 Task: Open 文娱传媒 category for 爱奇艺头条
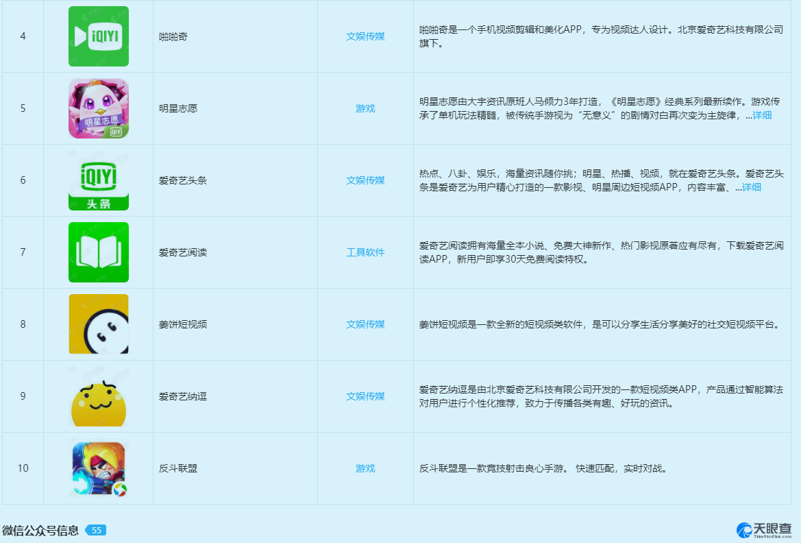[x=365, y=180]
